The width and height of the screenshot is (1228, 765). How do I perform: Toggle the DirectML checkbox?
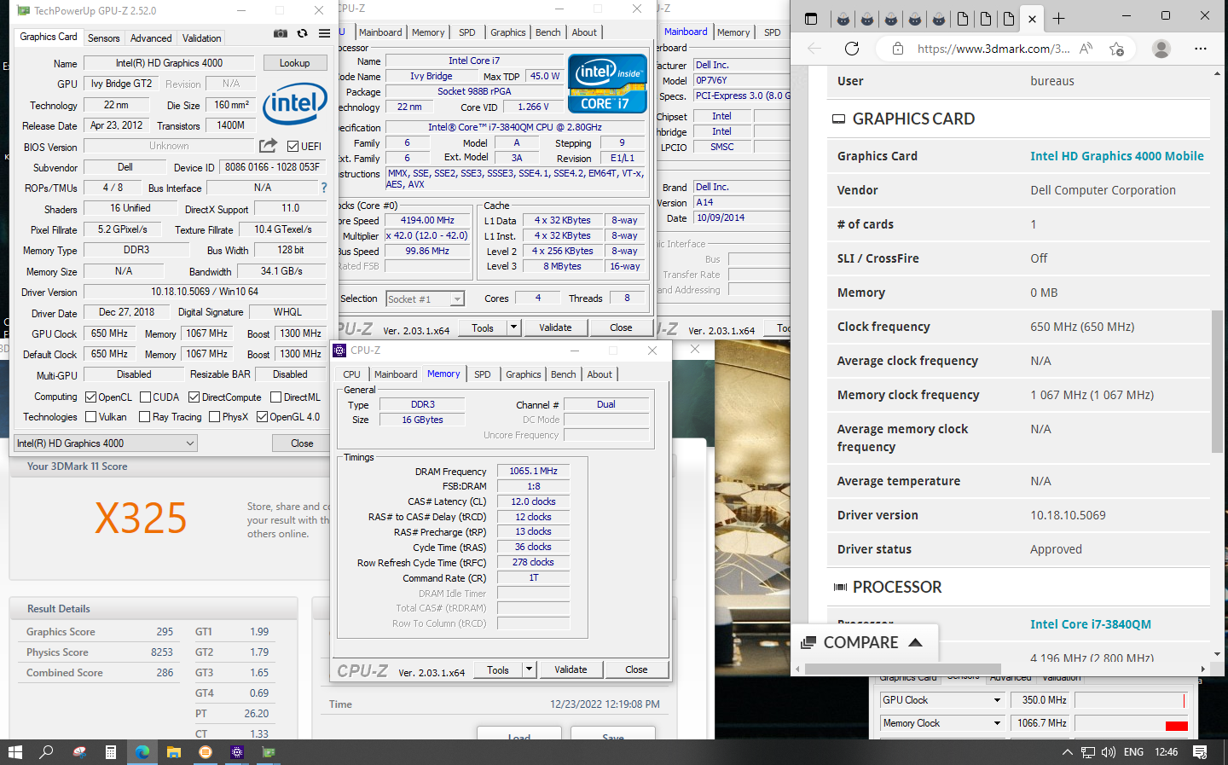click(x=276, y=397)
